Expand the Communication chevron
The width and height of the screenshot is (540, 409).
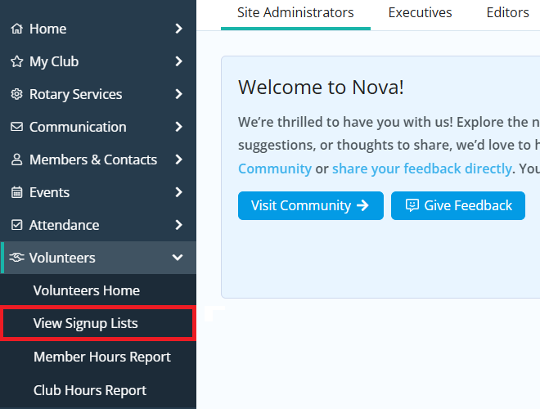pos(178,127)
